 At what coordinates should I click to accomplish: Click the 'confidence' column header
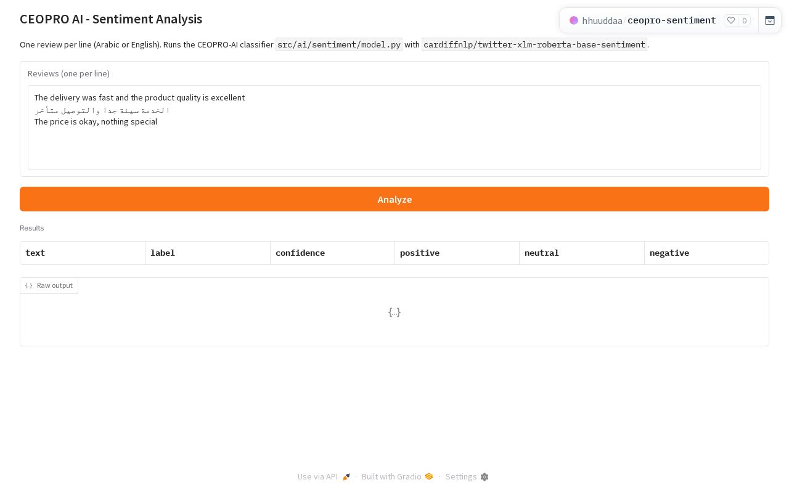point(332,253)
